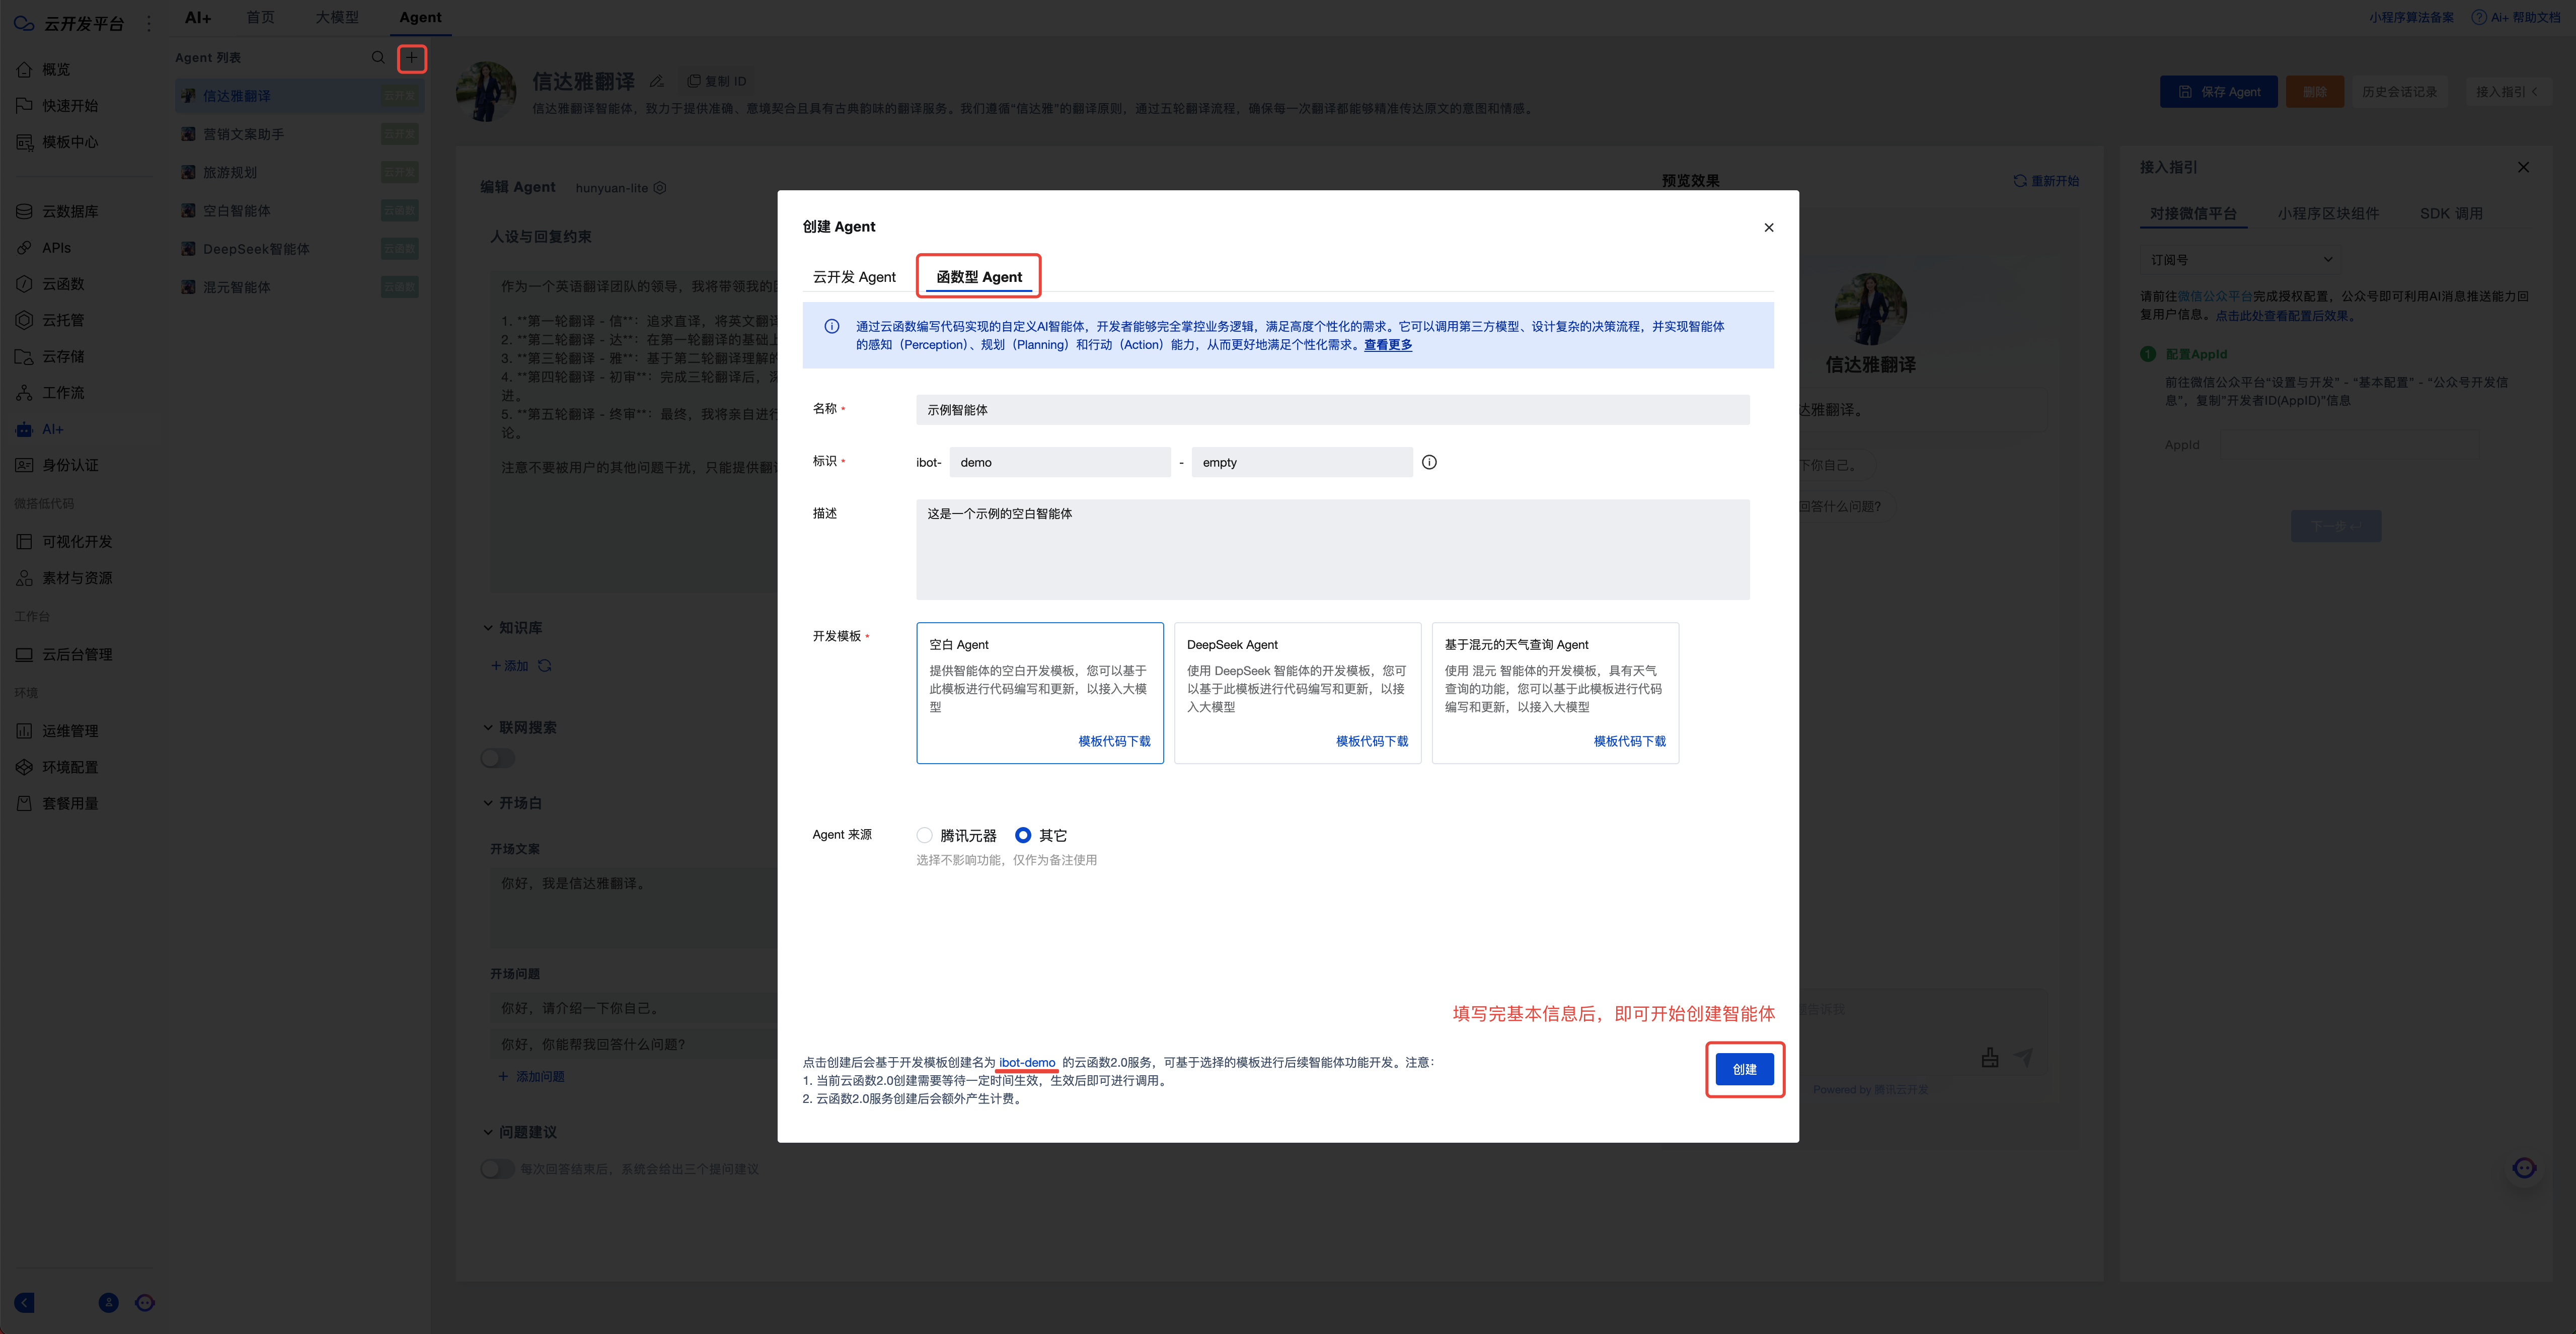Click the demo identifier input field
This screenshot has width=2576, height=1334.
pos(1059,462)
